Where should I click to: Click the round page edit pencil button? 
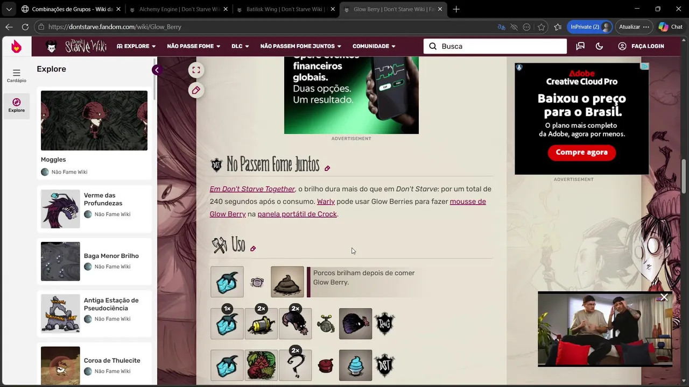pyautogui.click(x=196, y=90)
